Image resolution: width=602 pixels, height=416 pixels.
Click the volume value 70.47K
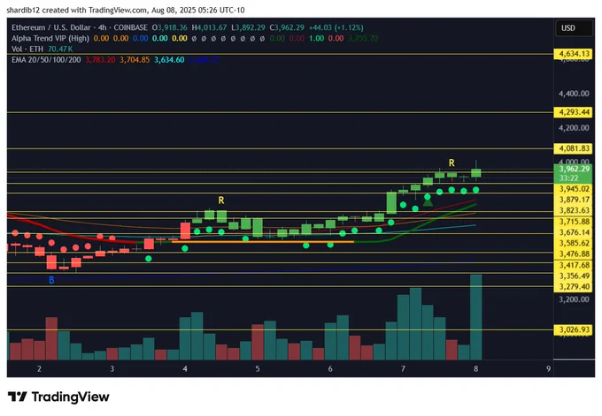pyautogui.click(x=60, y=49)
